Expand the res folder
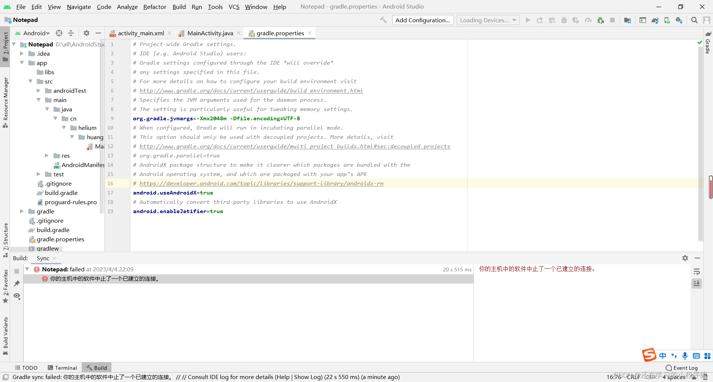 (x=47, y=156)
